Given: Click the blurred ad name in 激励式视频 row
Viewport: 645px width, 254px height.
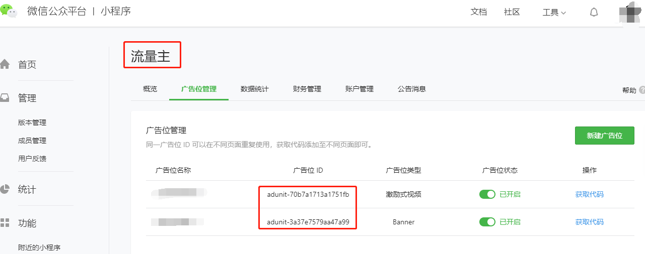Looking at the screenshot, I should 179,192.
